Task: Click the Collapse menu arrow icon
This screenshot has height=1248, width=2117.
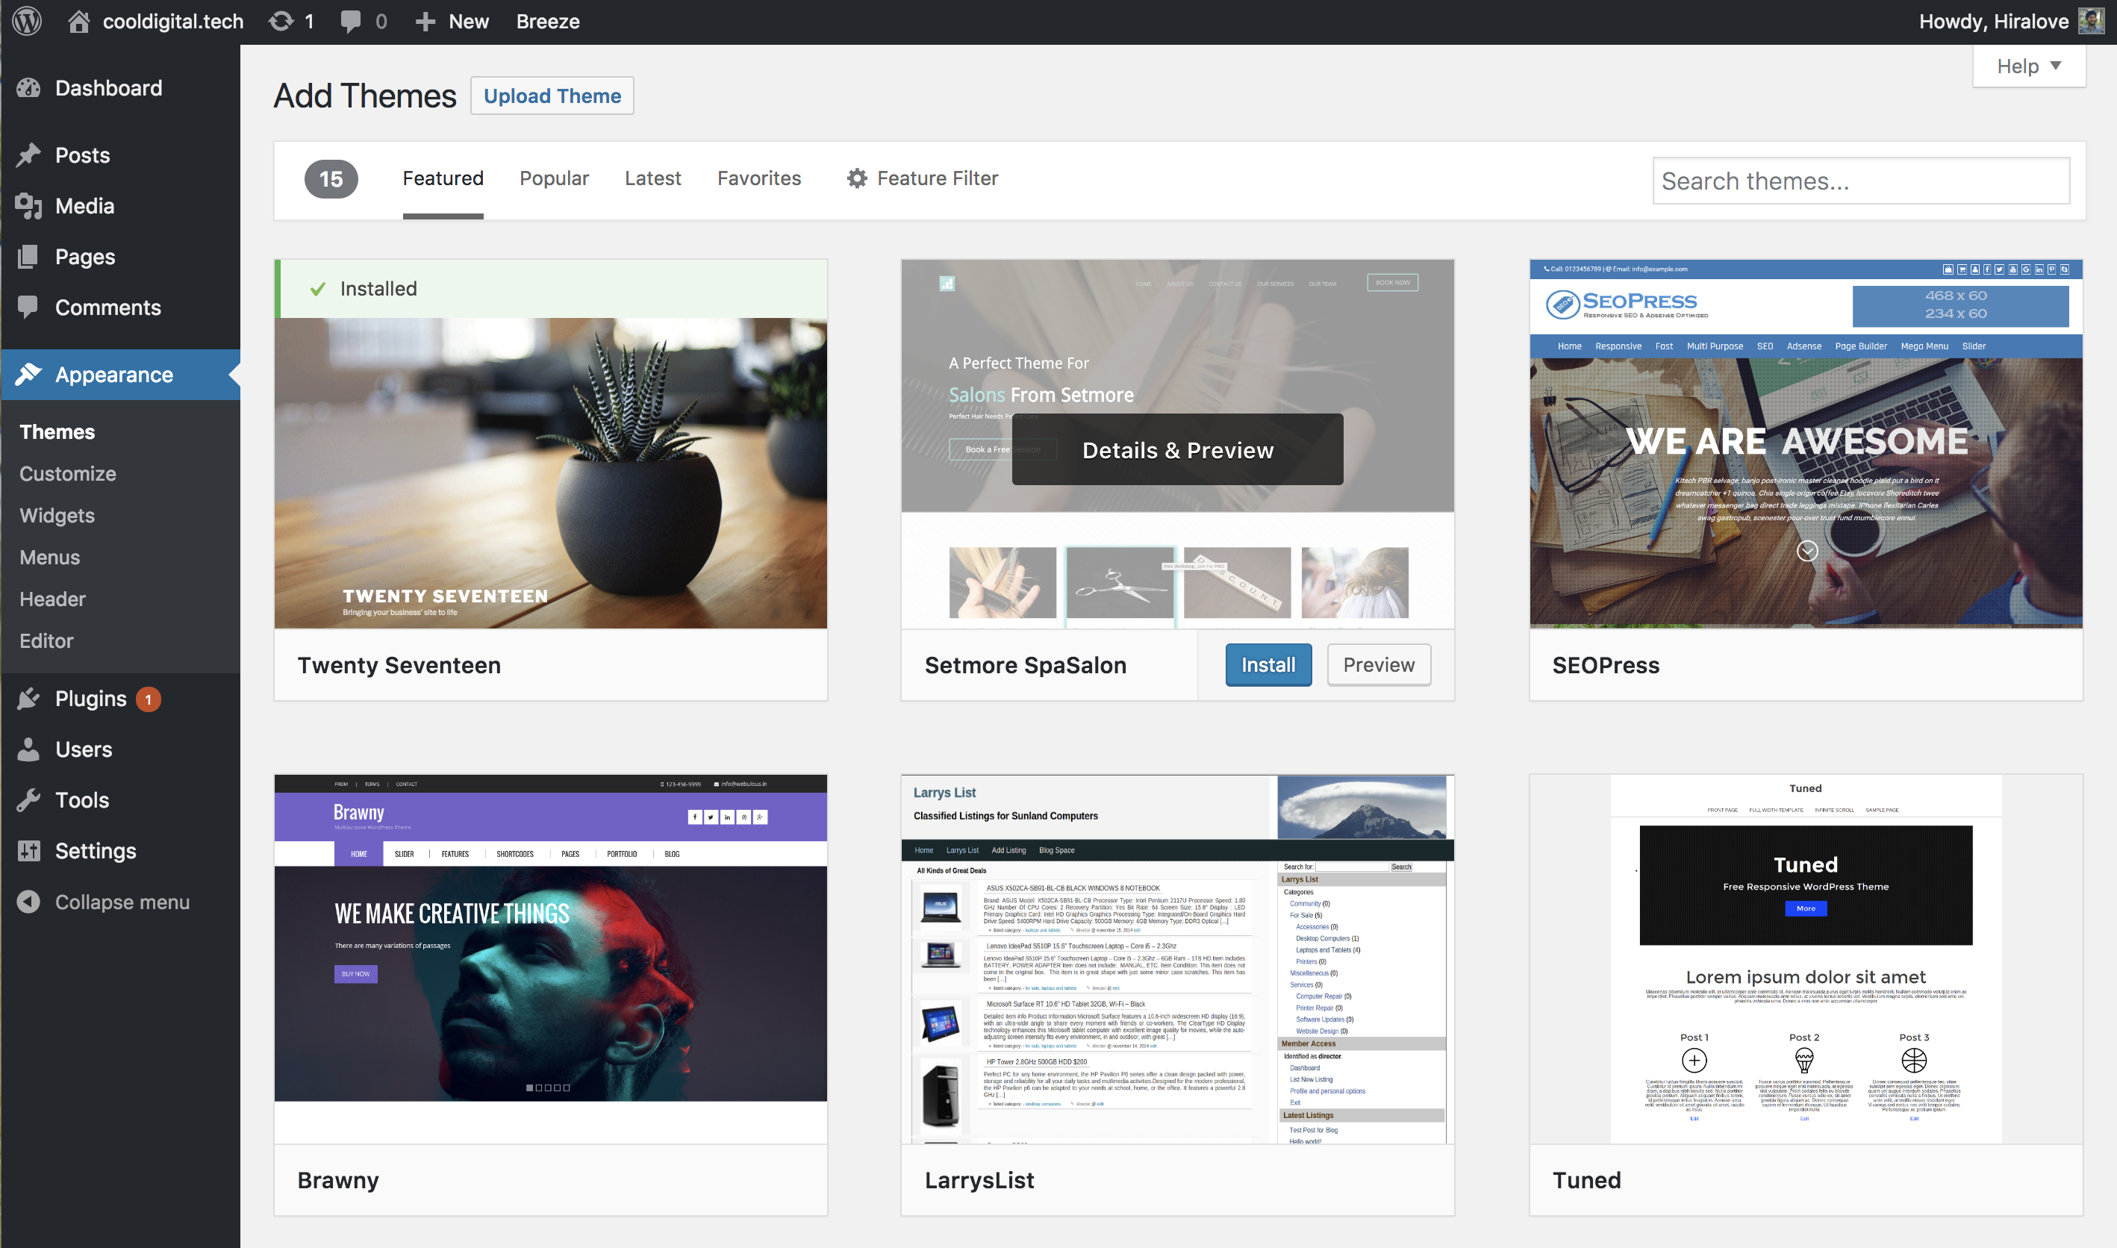Action: pyautogui.click(x=28, y=902)
